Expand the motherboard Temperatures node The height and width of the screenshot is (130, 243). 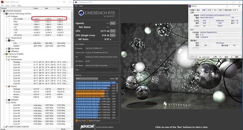click(x=7, y=38)
